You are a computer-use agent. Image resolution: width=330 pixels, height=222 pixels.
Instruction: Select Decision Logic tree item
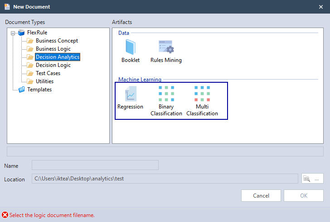(53, 65)
